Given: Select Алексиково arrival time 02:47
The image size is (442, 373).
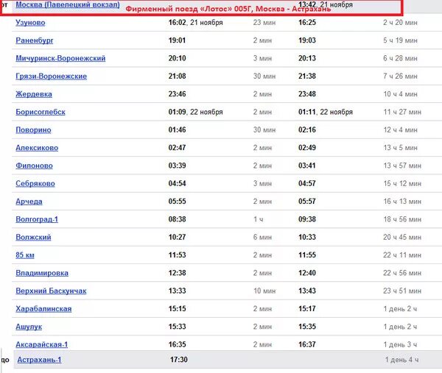Looking at the screenshot, I should [177, 148].
